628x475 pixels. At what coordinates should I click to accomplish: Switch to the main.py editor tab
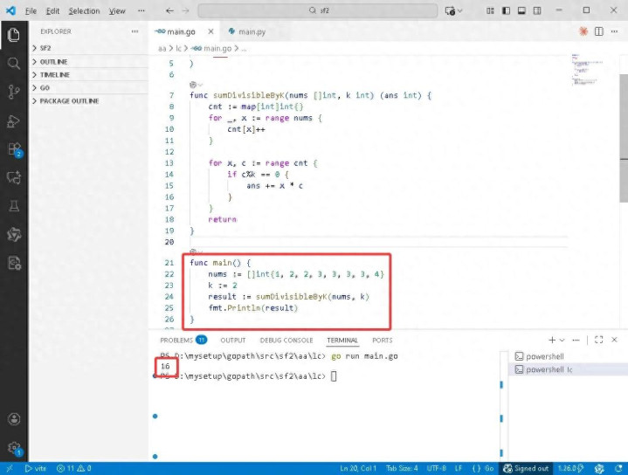[248, 31]
